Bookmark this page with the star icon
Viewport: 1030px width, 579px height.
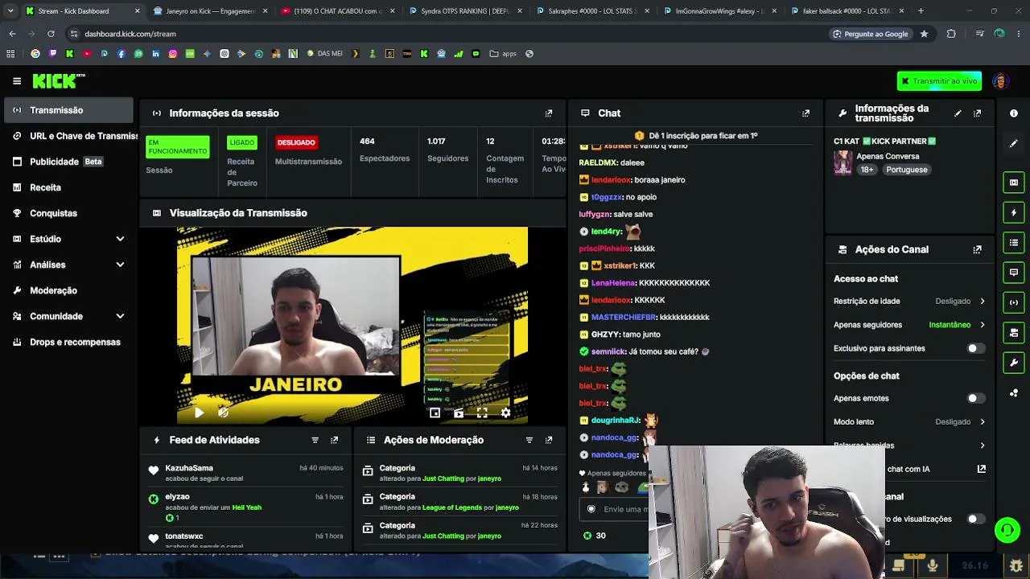[924, 34]
